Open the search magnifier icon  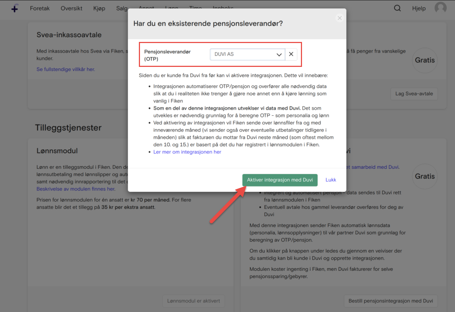pyautogui.click(x=397, y=8)
